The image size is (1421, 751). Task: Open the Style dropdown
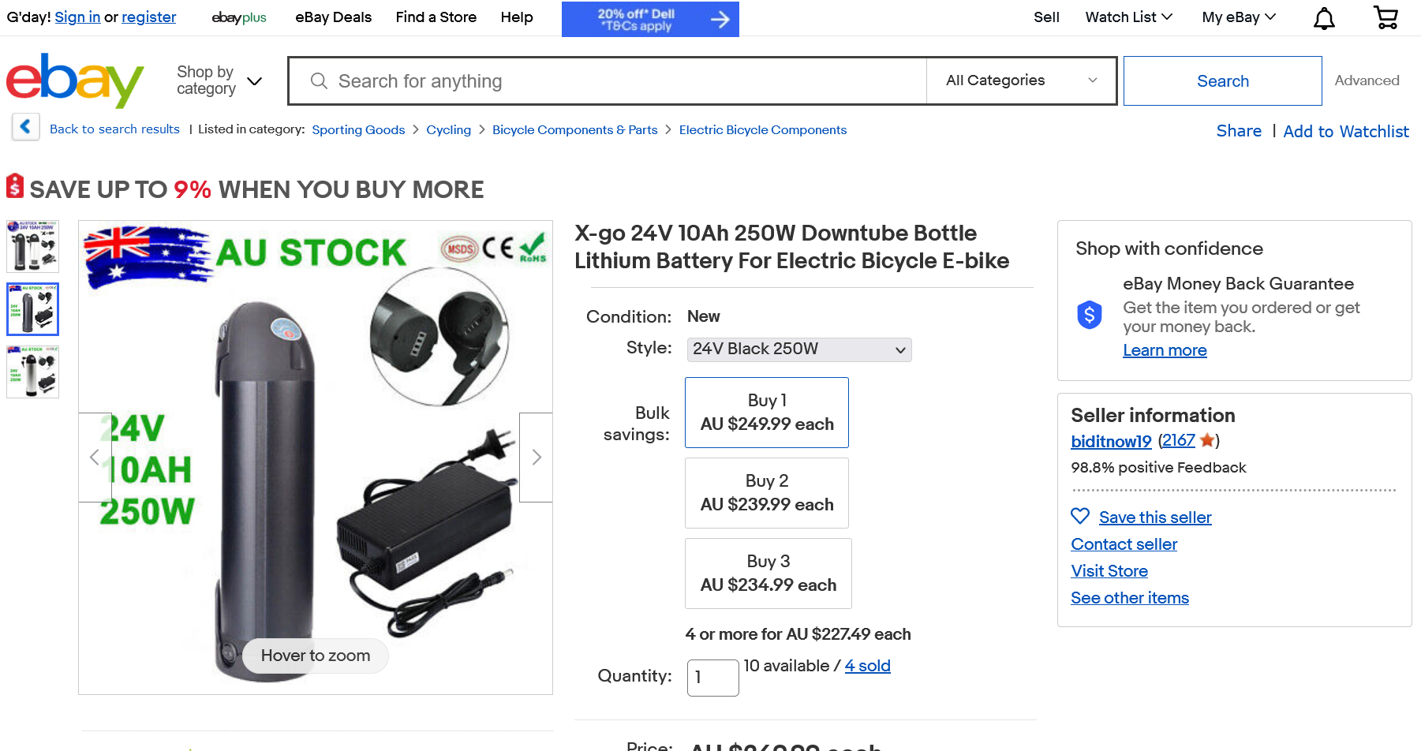coord(798,349)
